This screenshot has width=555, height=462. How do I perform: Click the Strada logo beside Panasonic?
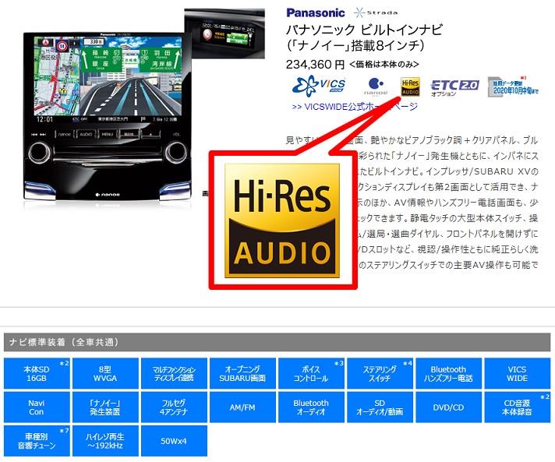376,13
